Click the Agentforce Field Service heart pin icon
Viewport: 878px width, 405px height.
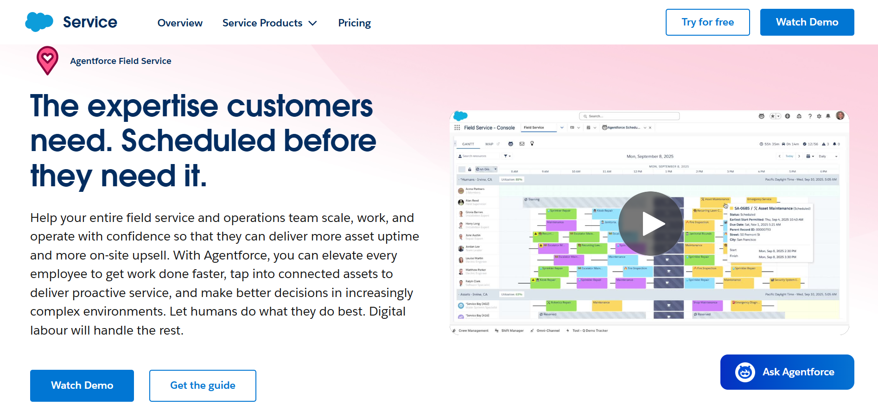pyautogui.click(x=47, y=61)
